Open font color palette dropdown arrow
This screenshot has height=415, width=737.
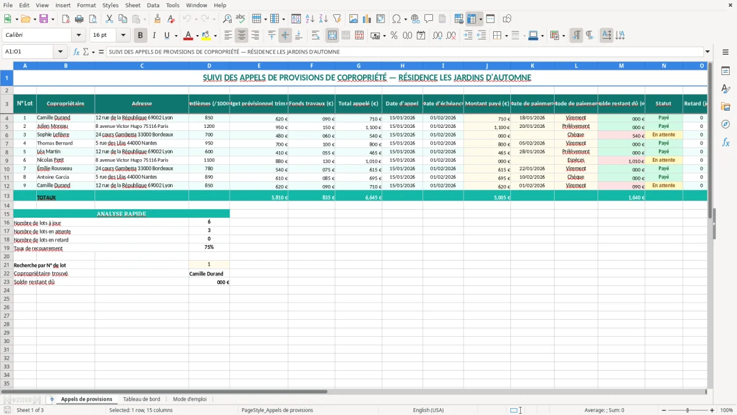(x=197, y=36)
